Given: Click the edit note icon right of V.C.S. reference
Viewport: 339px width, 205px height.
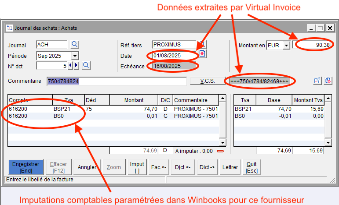Looking at the screenshot, I should tap(317, 81).
